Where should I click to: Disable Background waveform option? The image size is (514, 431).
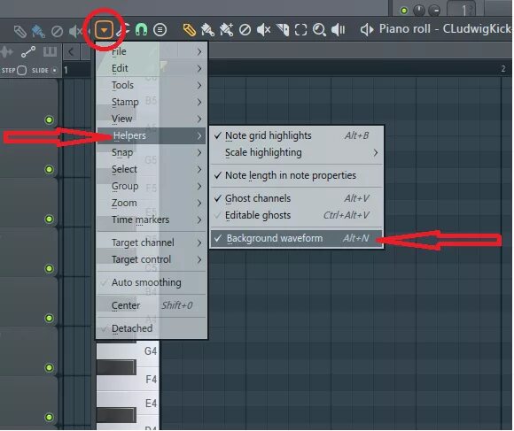296,238
